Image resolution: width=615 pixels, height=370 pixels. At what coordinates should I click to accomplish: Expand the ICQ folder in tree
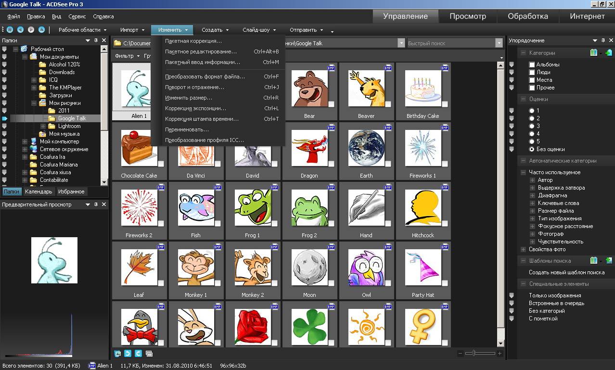pyautogui.click(x=34, y=80)
